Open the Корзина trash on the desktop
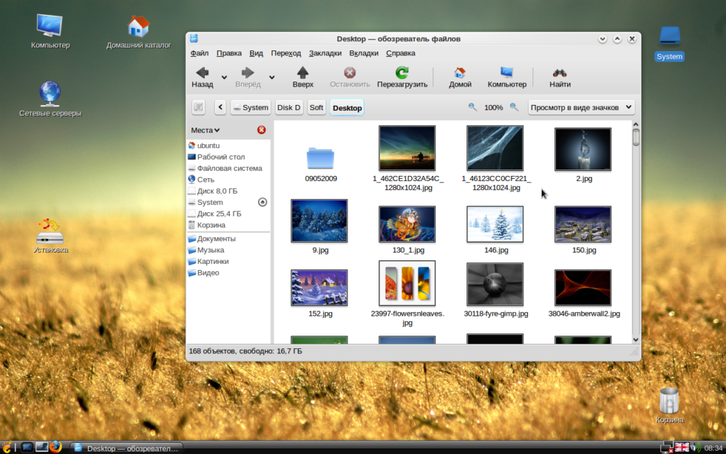This screenshot has width=726, height=454. pyautogui.click(x=669, y=403)
